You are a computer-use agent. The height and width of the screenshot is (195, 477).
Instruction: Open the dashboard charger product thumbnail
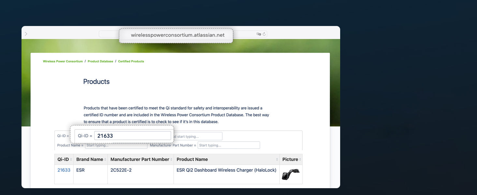coord(290,174)
